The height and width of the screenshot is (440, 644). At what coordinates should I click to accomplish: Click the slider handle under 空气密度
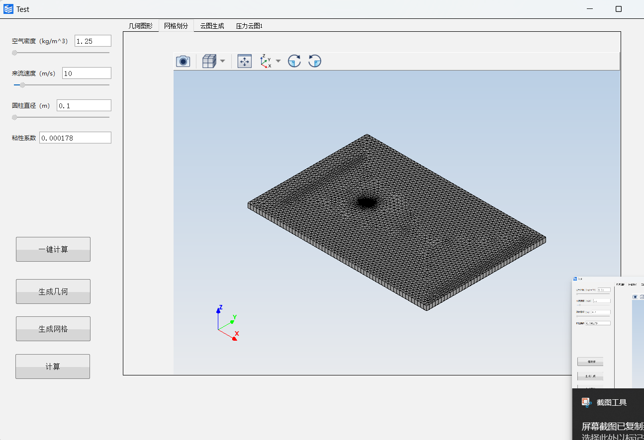pos(14,53)
